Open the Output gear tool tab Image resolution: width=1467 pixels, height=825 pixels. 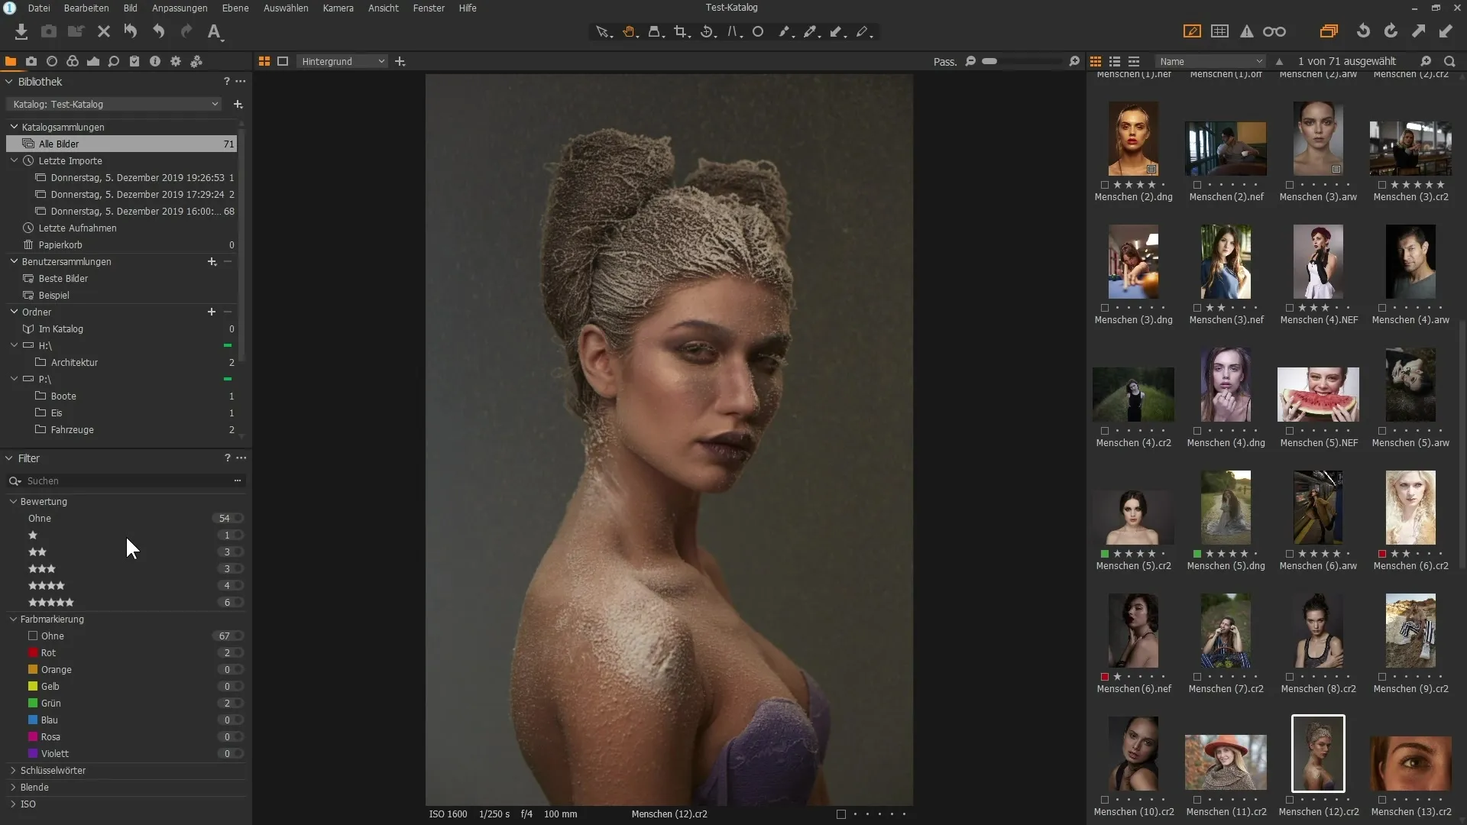176,61
